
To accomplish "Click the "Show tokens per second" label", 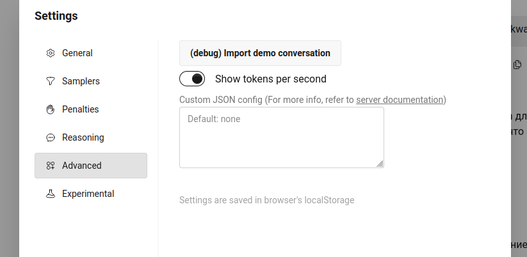I will click(270, 79).
